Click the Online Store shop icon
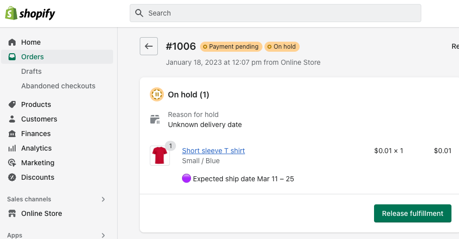Screen dimensions: 459x239 point(12,213)
